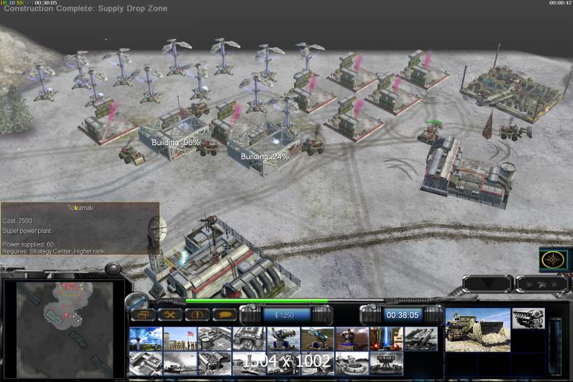
Task: Open chat with the orange speech bubble button
Action: [224, 315]
